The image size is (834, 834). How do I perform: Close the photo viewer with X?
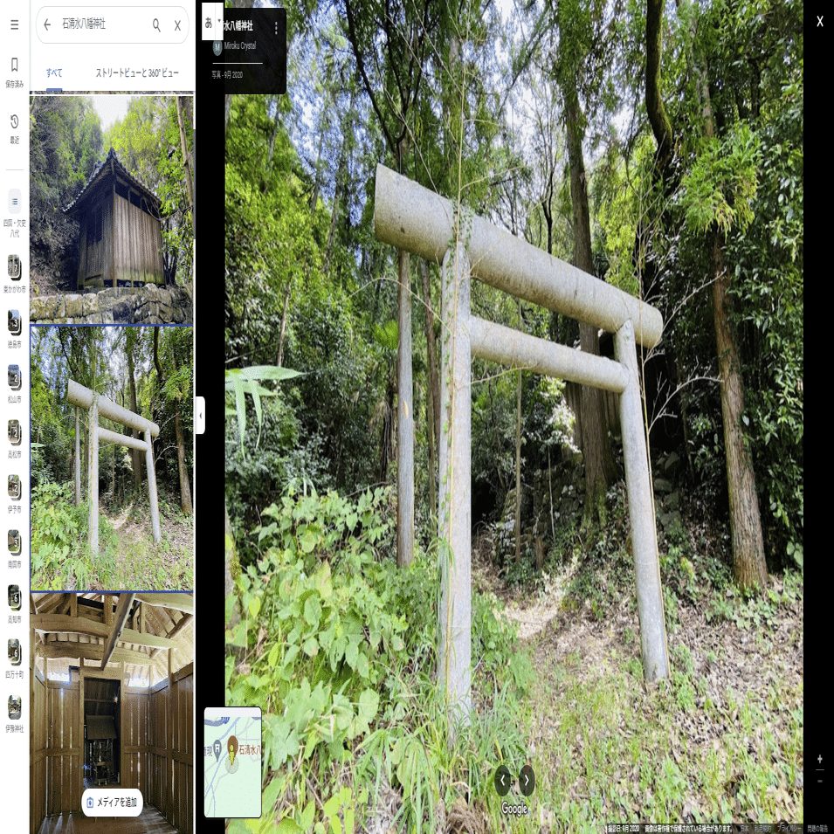pos(820,21)
